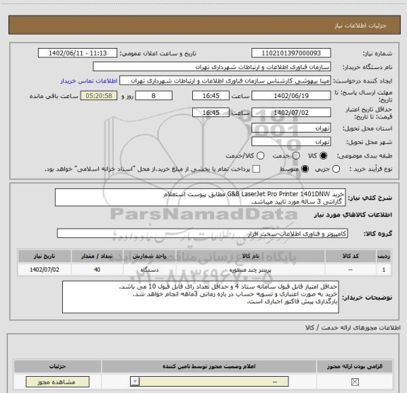Open the اطلاعات تماس خریدار link

coord(89,81)
